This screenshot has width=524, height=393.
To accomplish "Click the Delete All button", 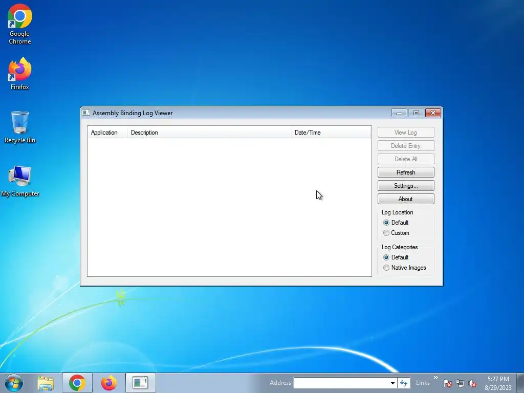I will [x=406, y=159].
